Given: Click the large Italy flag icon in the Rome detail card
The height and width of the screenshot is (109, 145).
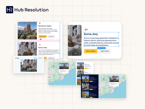Looking at the screenshot, I should tap(86, 30).
